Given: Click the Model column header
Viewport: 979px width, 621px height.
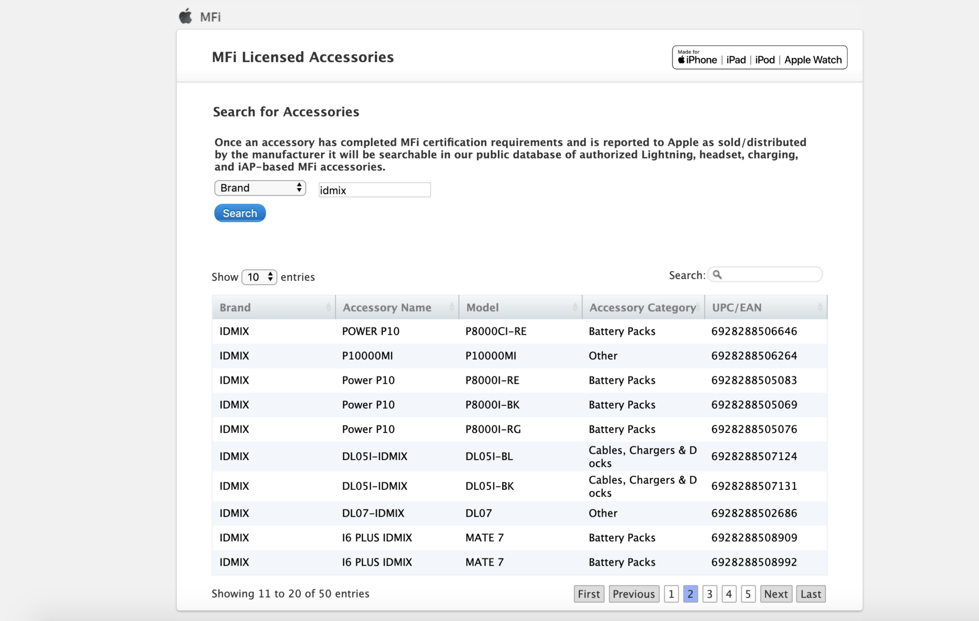Looking at the screenshot, I should point(520,307).
